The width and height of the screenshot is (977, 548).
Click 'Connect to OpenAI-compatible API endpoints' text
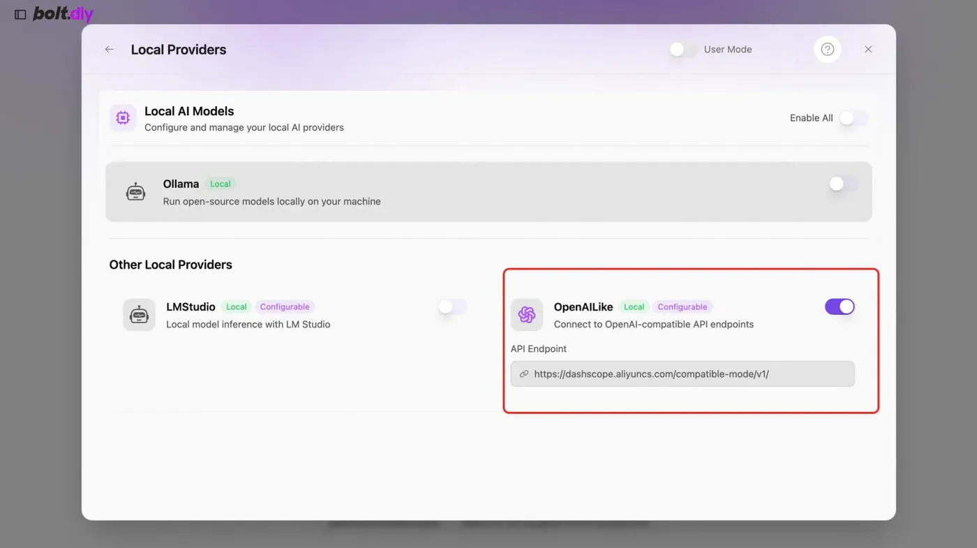click(654, 325)
